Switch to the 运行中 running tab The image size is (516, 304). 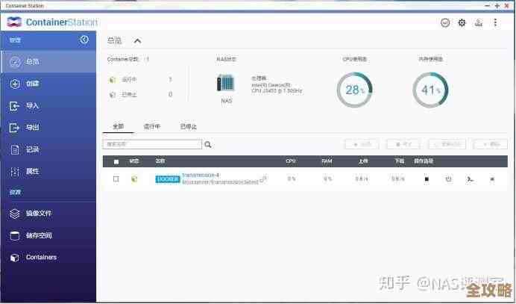(152, 127)
